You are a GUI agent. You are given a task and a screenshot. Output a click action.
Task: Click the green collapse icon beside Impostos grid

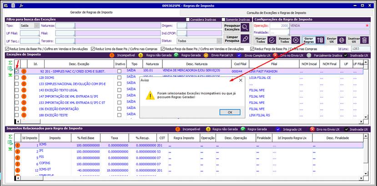(10, 149)
